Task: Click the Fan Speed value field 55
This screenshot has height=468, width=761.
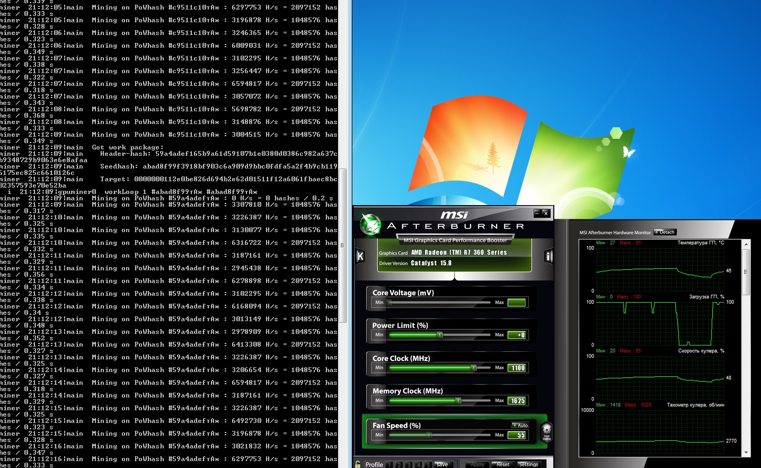Action: [517, 435]
